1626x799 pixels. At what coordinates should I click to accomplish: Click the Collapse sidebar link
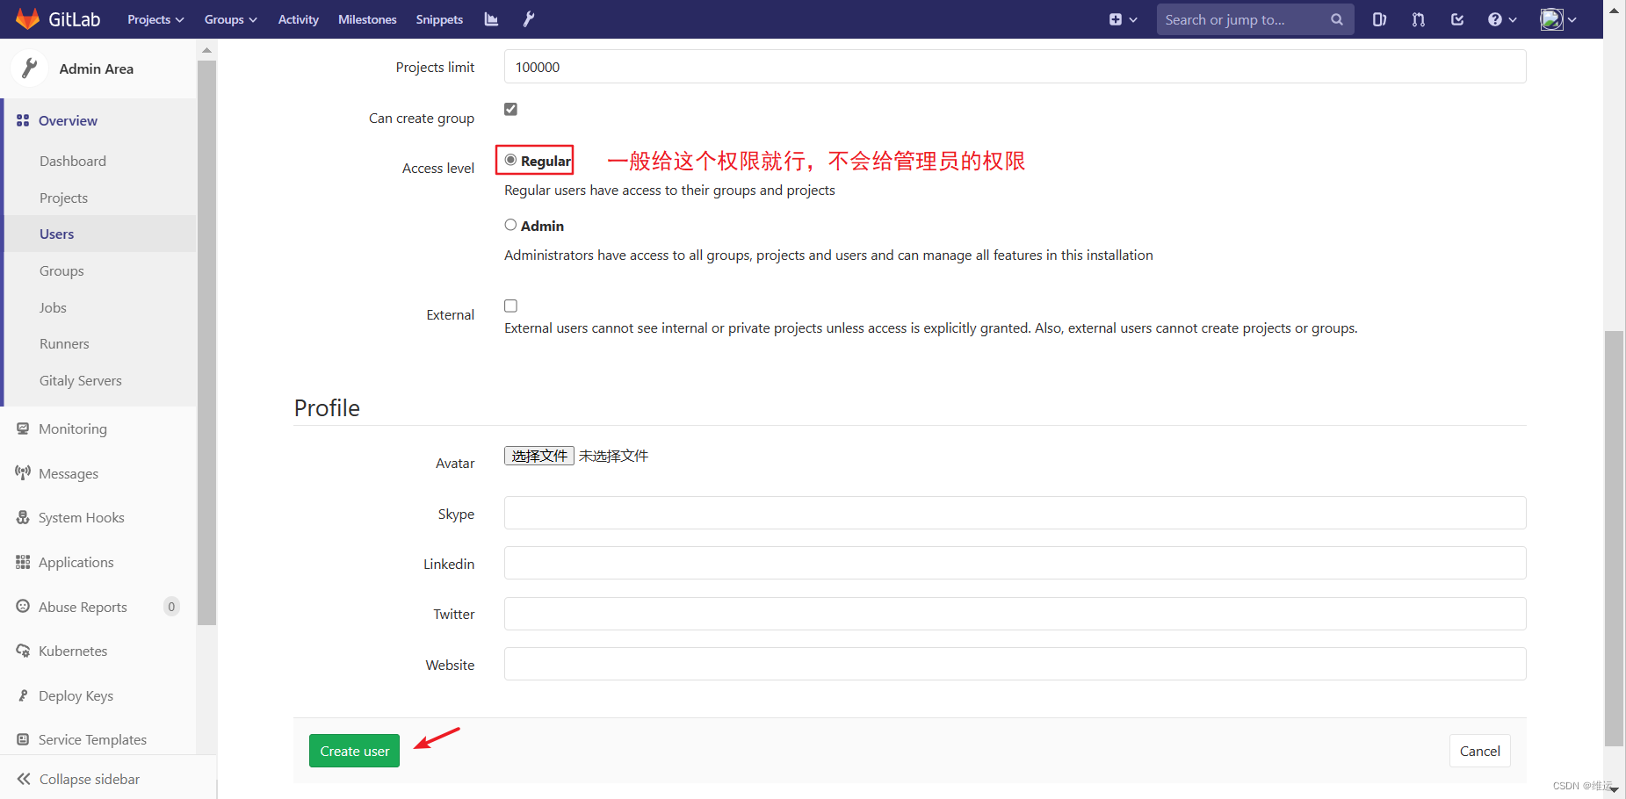tap(89, 779)
